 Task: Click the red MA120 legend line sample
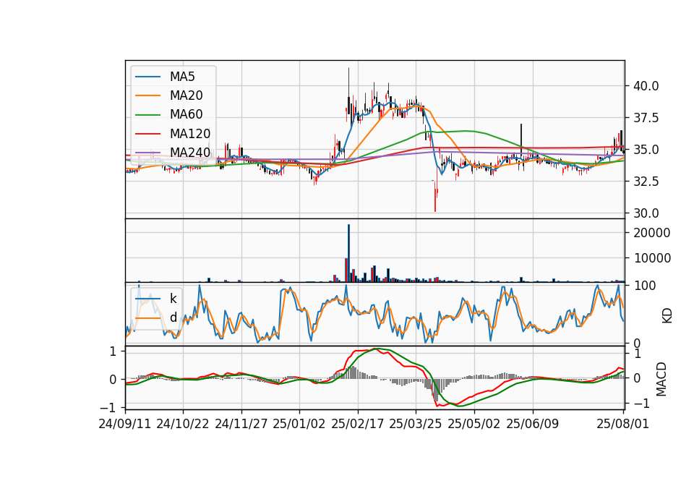147,134
